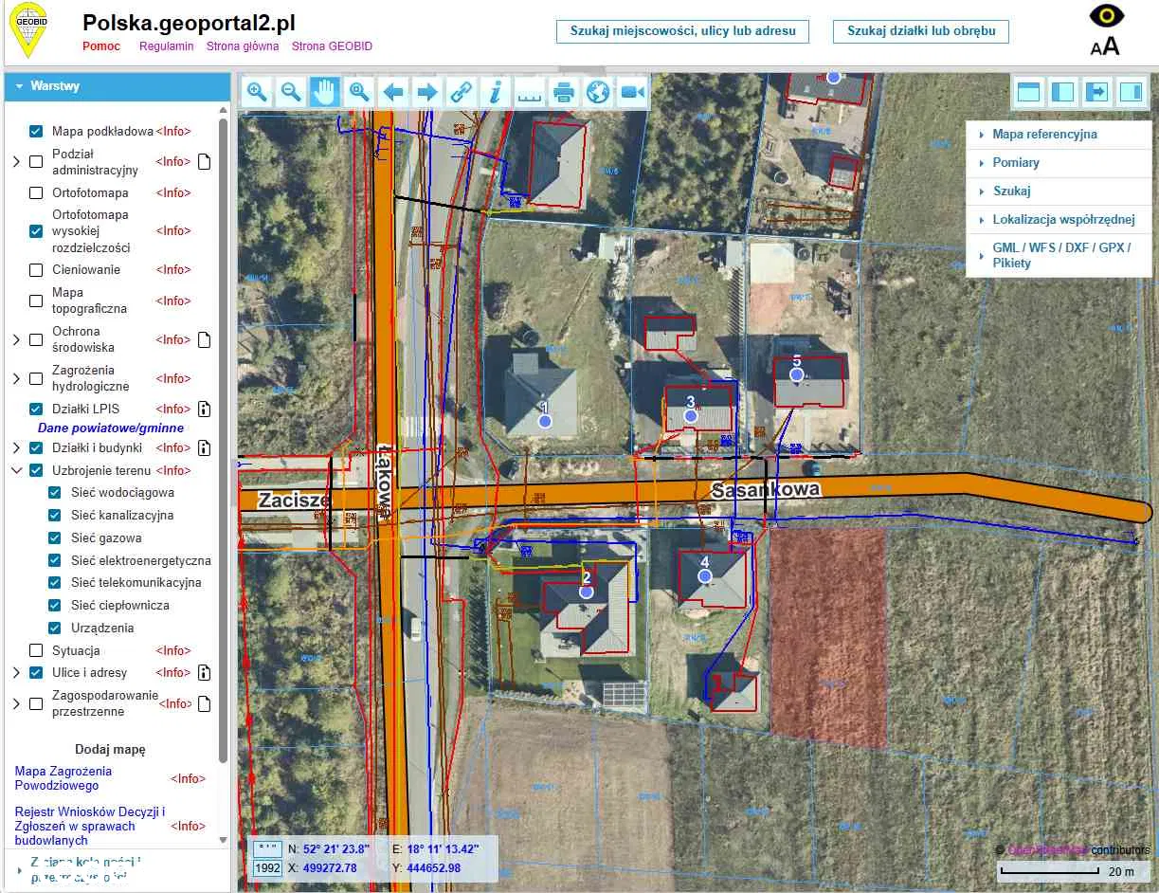Open the Regulamin link
The height and width of the screenshot is (893, 1159).
[167, 46]
